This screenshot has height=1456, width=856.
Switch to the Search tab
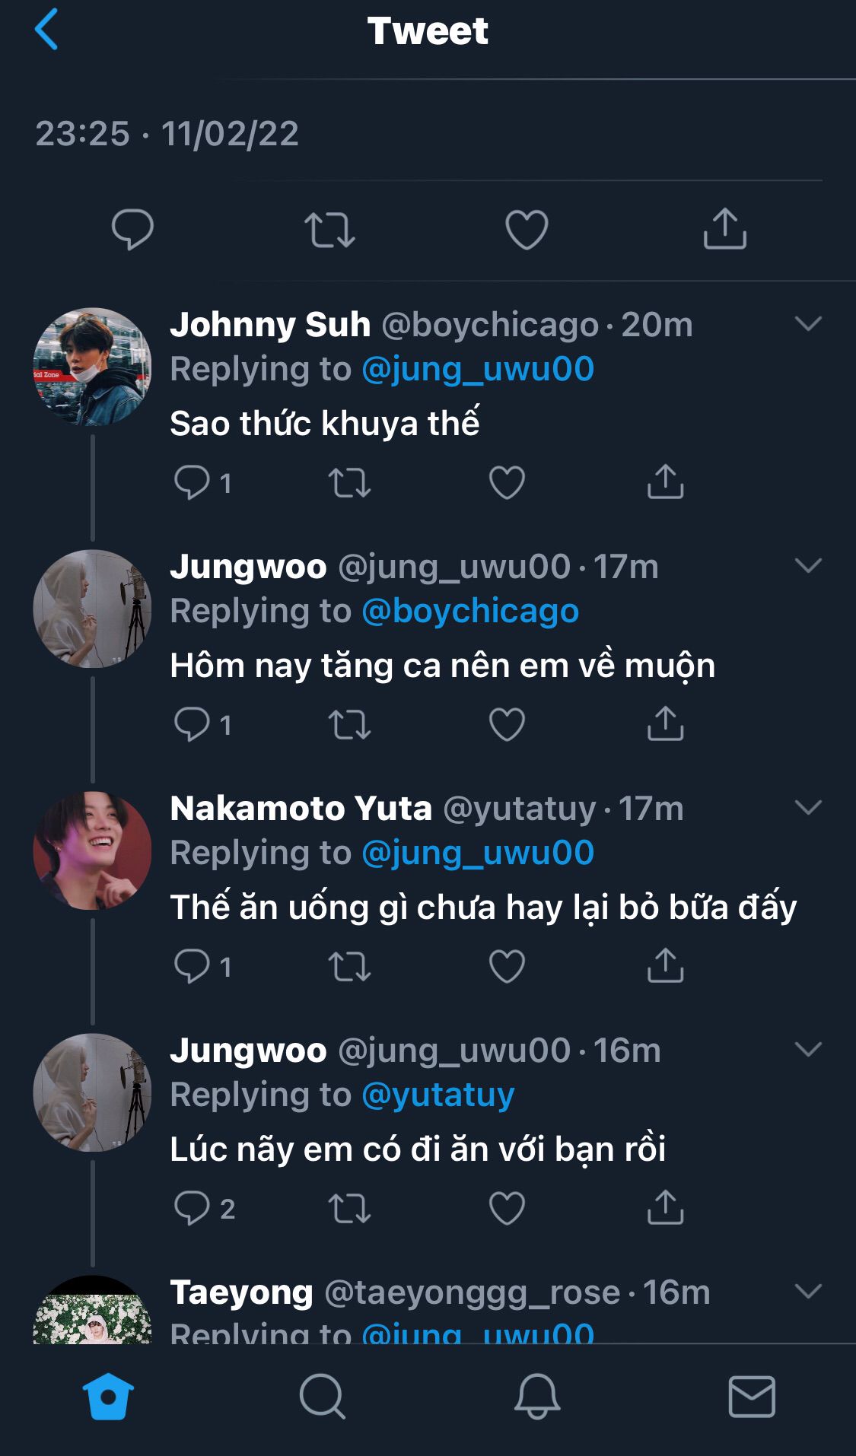tap(322, 1396)
